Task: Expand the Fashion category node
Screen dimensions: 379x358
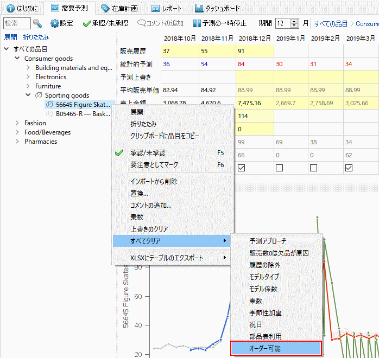Action: tap(17, 123)
